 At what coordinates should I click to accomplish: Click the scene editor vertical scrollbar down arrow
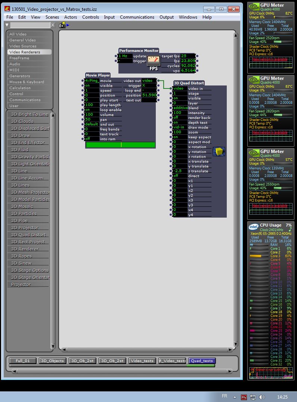pos(235,344)
